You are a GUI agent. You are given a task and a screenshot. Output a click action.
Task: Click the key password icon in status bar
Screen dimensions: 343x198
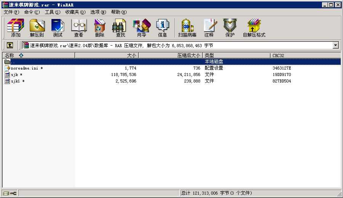13,193
